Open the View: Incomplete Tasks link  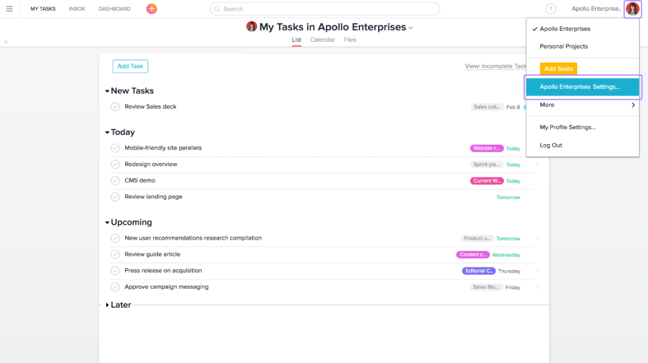(495, 66)
